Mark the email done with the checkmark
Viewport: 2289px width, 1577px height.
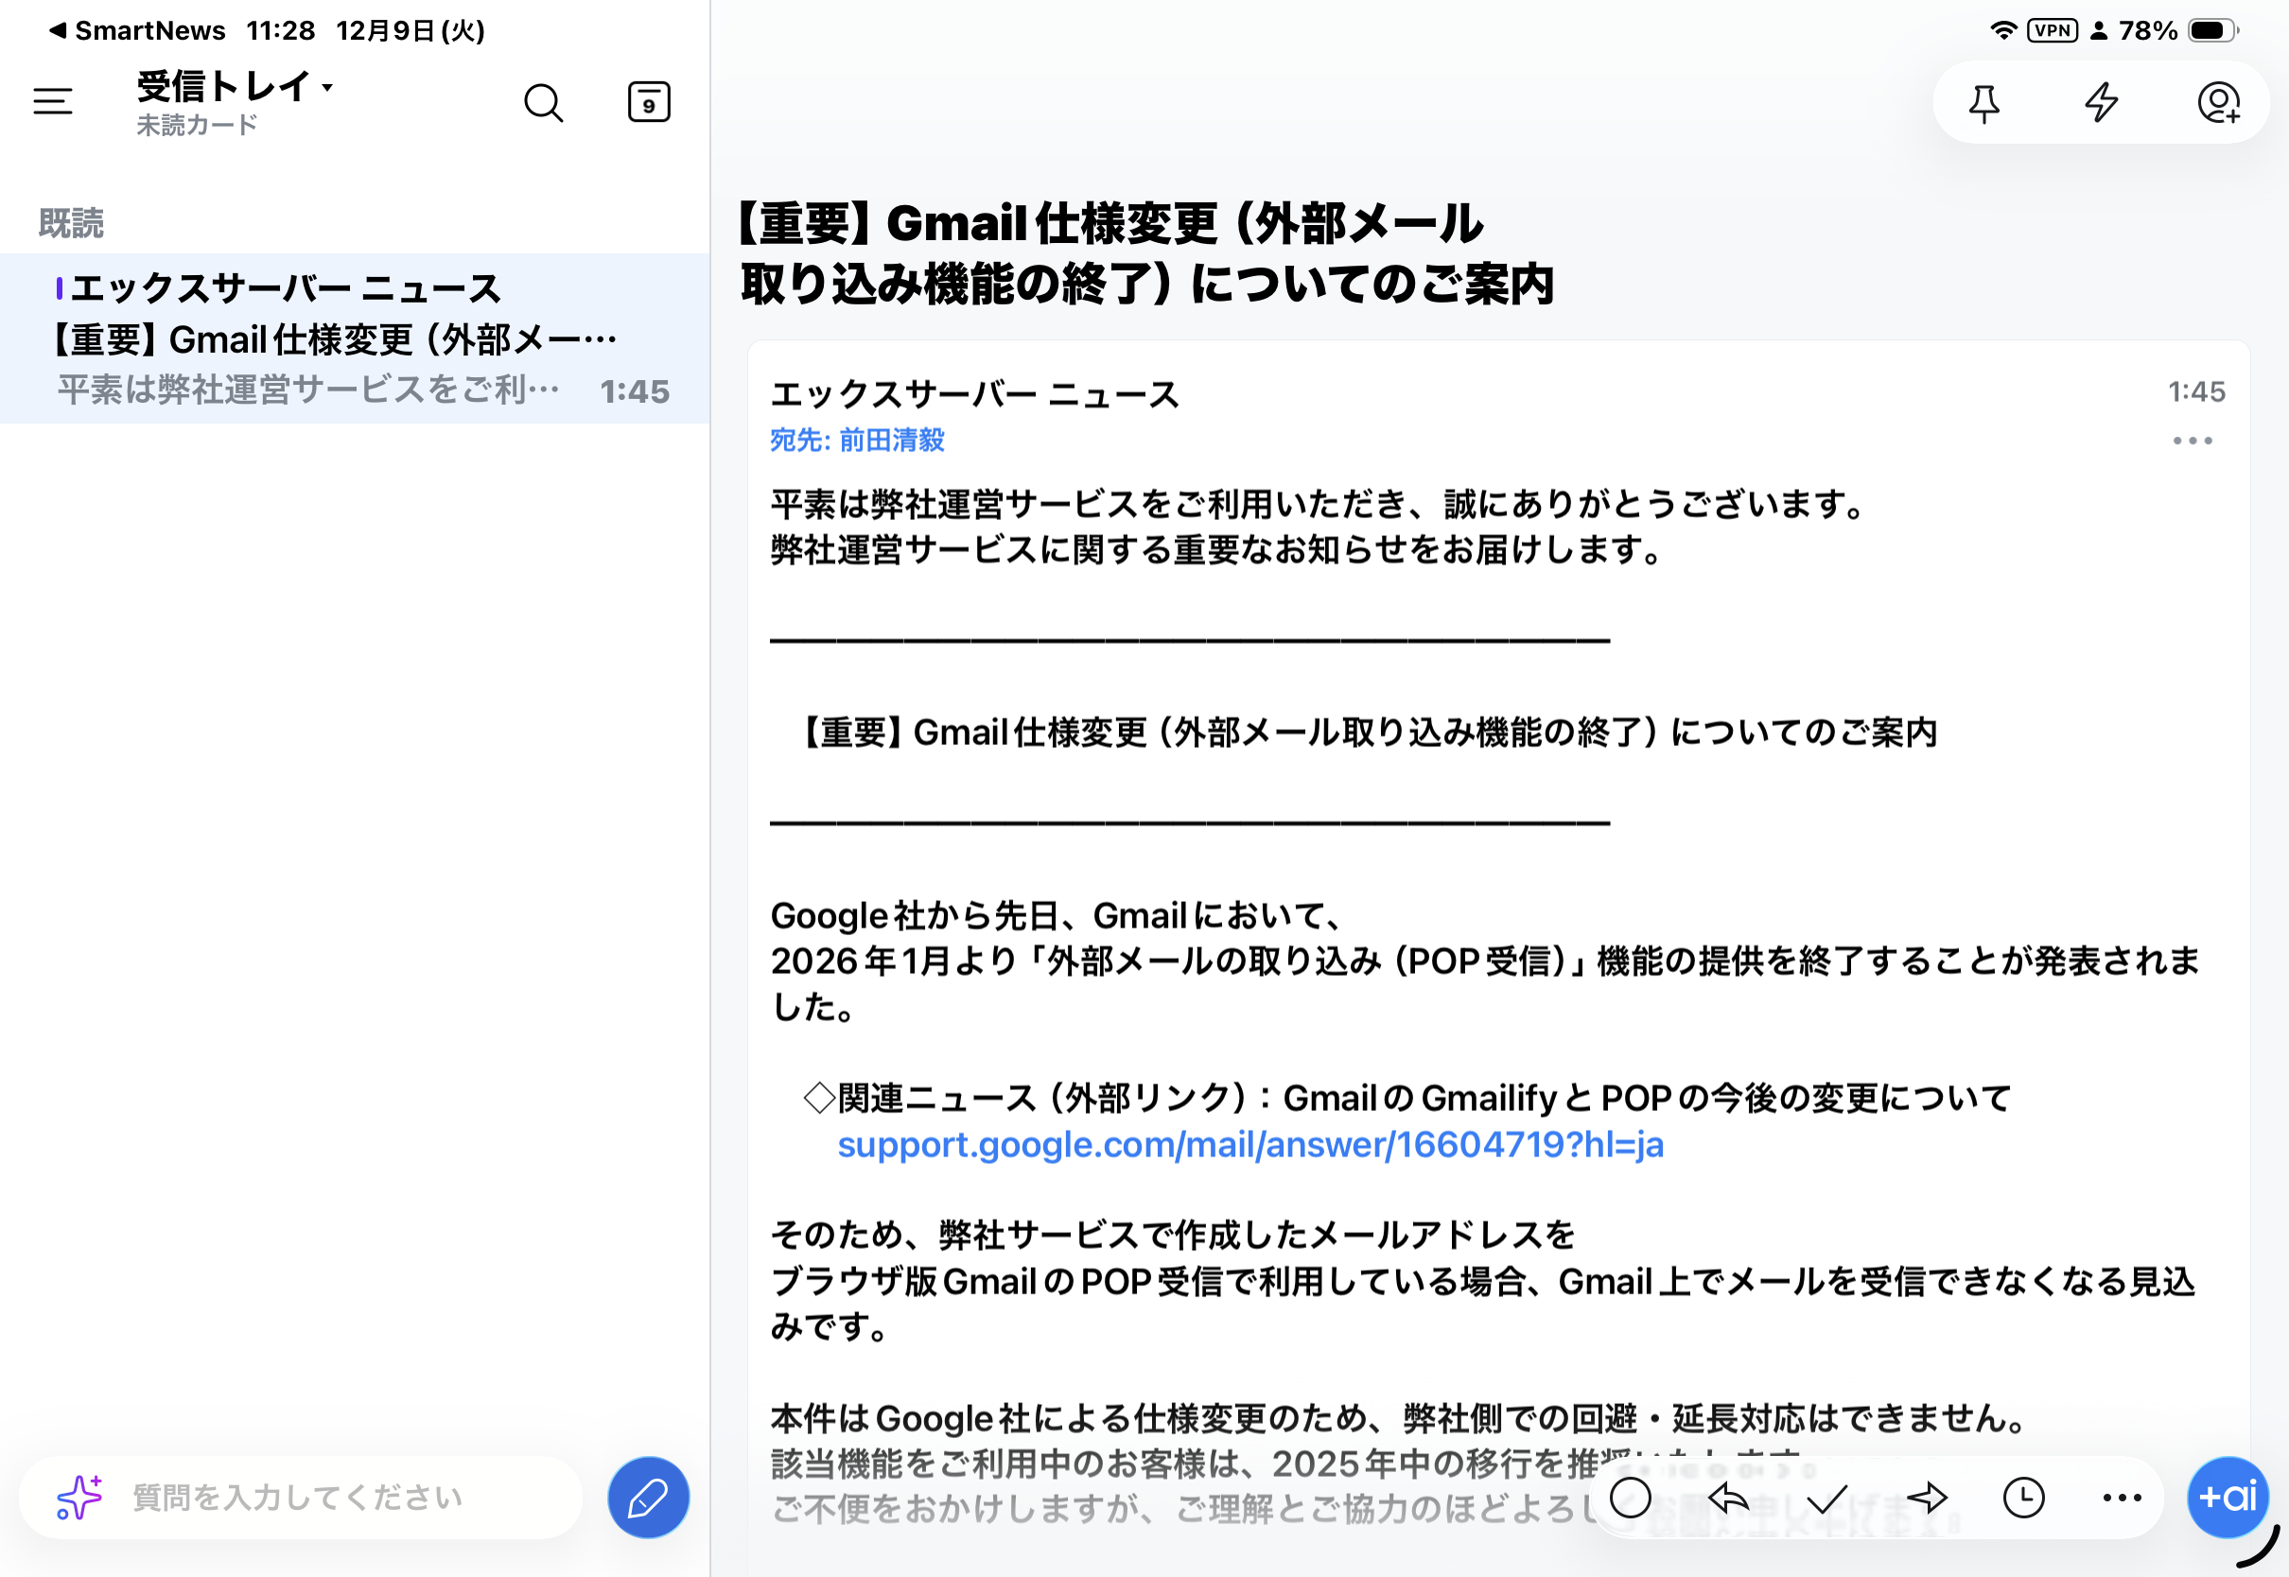tap(1826, 1498)
